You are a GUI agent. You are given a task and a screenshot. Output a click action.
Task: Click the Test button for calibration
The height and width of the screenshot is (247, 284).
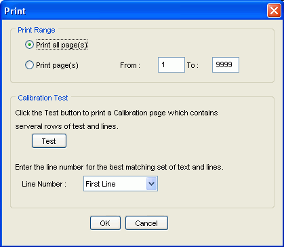tap(49, 141)
